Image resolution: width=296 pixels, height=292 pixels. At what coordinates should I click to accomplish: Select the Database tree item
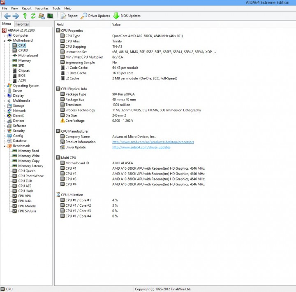[x=17, y=141]
